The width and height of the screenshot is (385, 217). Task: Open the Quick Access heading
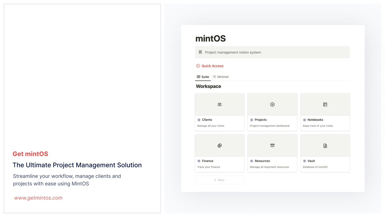tap(212, 66)
